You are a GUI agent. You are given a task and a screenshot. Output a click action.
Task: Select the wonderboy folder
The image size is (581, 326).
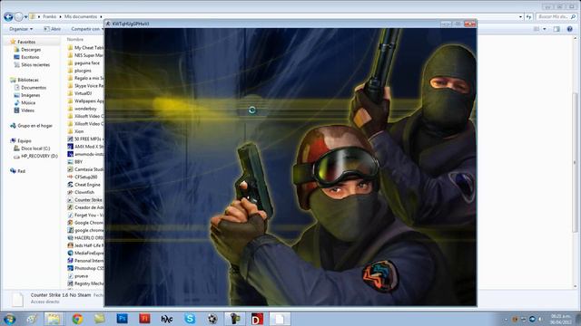(x=85, y=109)
